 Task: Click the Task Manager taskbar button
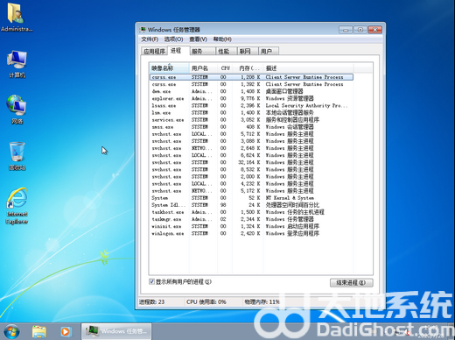[116, 331]
